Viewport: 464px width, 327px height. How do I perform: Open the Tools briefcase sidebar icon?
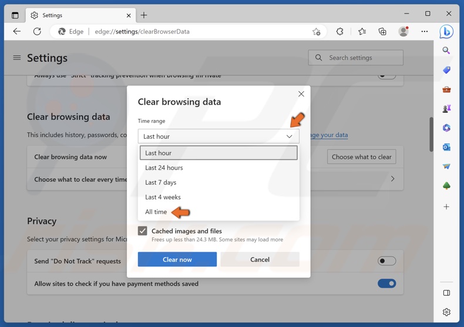(x=446, y=89)
